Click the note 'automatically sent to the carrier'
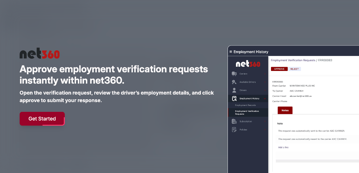Image resolution: width=359 pixels, height=173 pixels. tap(311, 131)
